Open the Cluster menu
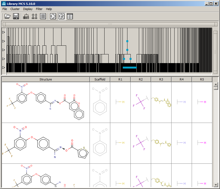220x189 pixels. point(15,9)
